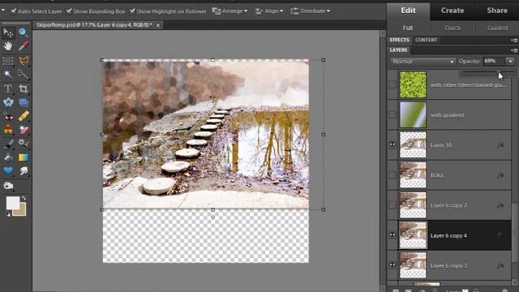Select the Type tool
Screen dimensions: 519x292
click(8, 88)
